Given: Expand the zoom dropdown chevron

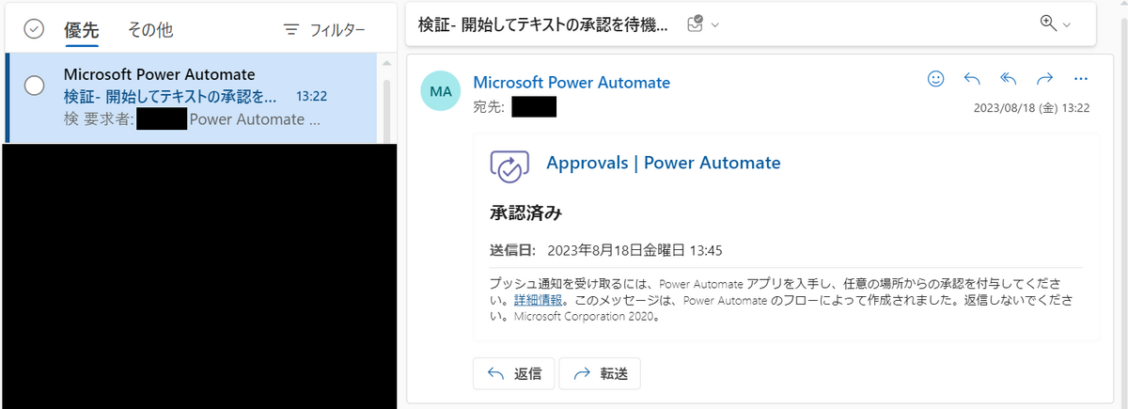Looking at the screenshot, I should tap(1067, 25).
